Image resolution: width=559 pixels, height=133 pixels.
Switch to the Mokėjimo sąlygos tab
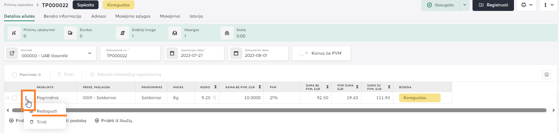pos(133,16)
